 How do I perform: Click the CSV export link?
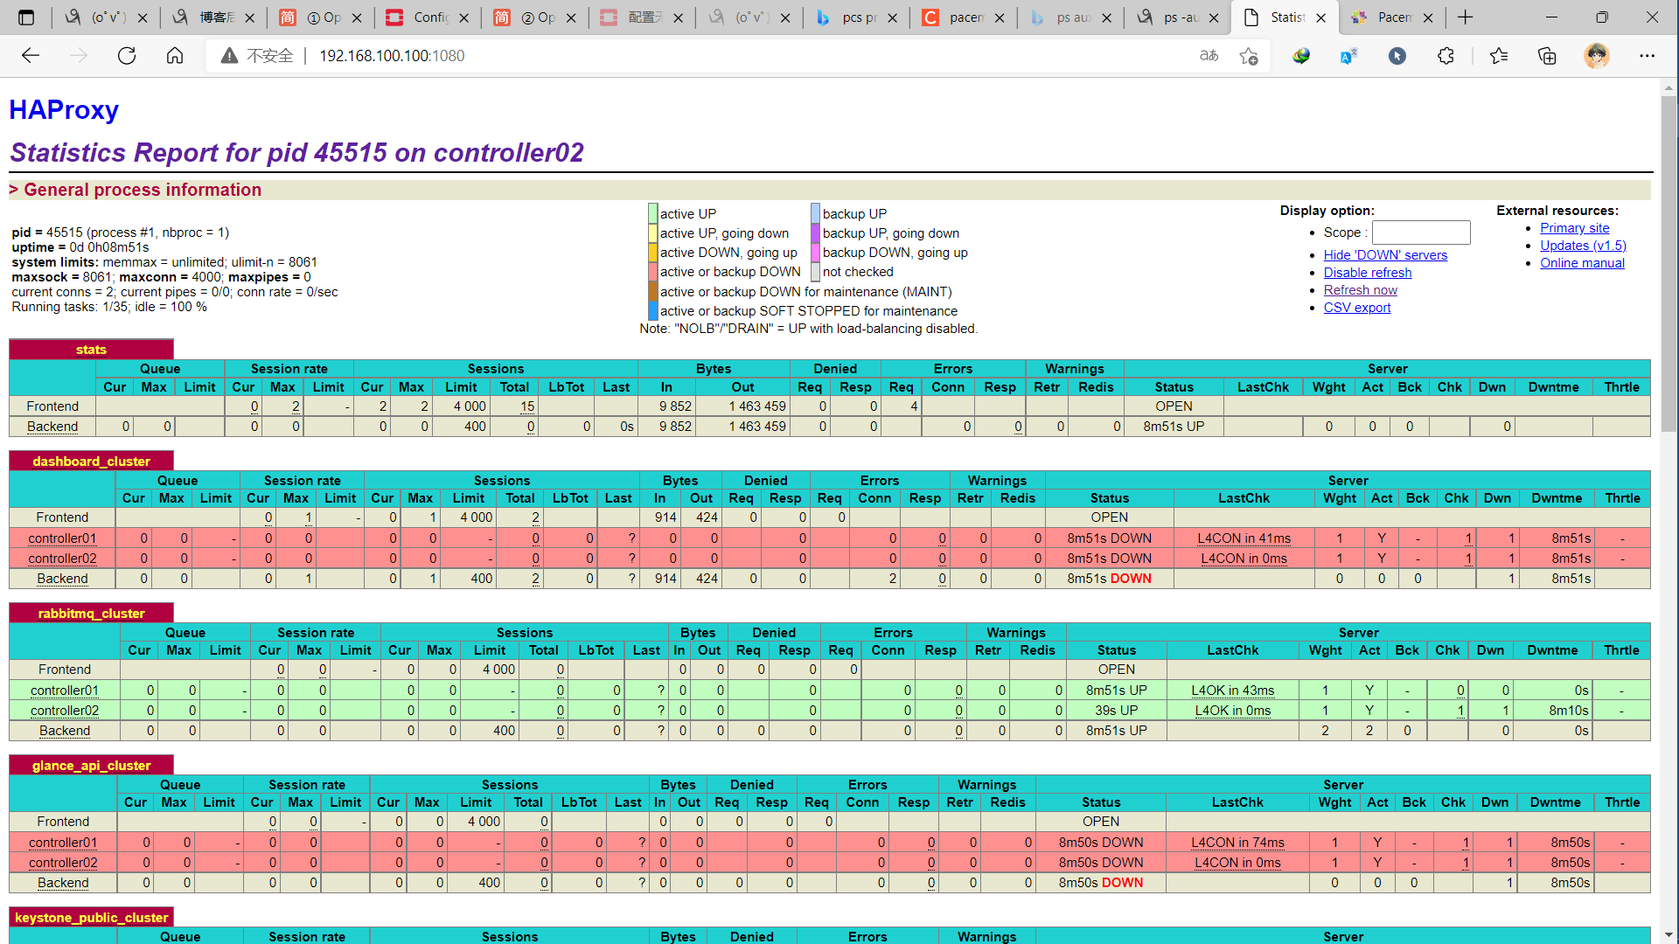1356,308
